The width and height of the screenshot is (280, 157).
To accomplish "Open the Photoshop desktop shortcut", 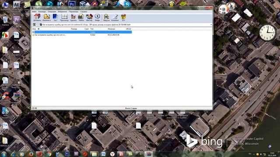I will pyautogui.click(x=72, y=4).
